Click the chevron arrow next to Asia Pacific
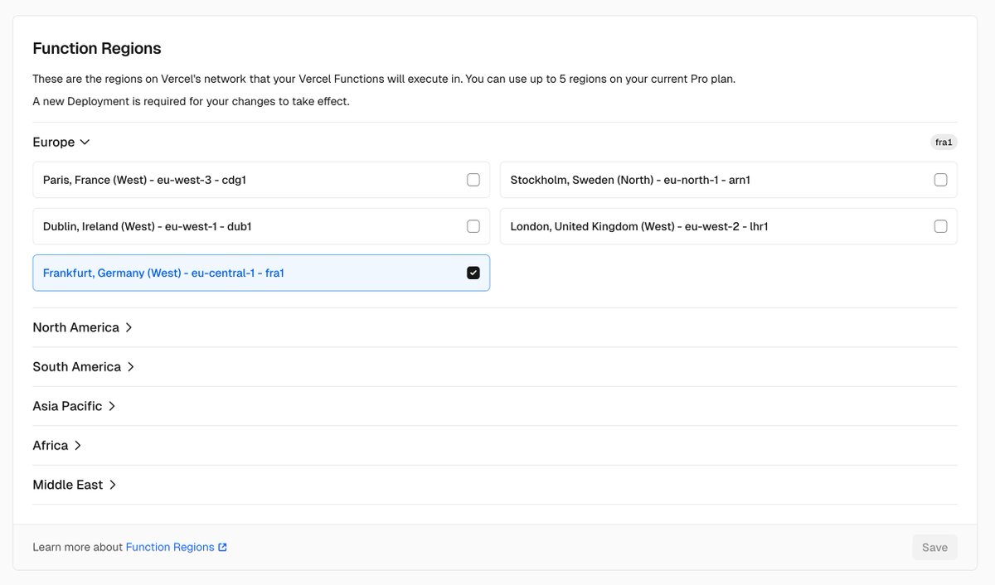Screen dimensions: 995x585 [x=112, y=406]
